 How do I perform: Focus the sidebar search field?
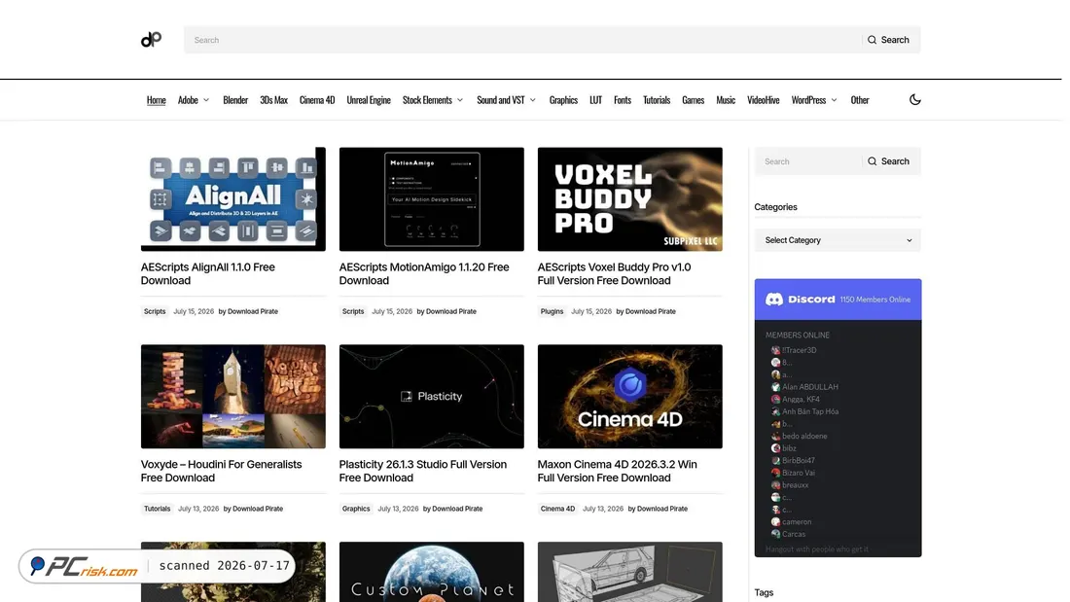(808, 161)
